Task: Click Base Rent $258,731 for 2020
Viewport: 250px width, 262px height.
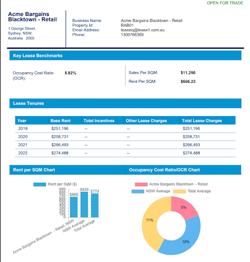Action: coord(60,137)
